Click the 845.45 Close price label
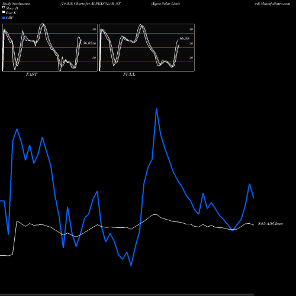This screenshot has height=296, width=296. point(271,224)
